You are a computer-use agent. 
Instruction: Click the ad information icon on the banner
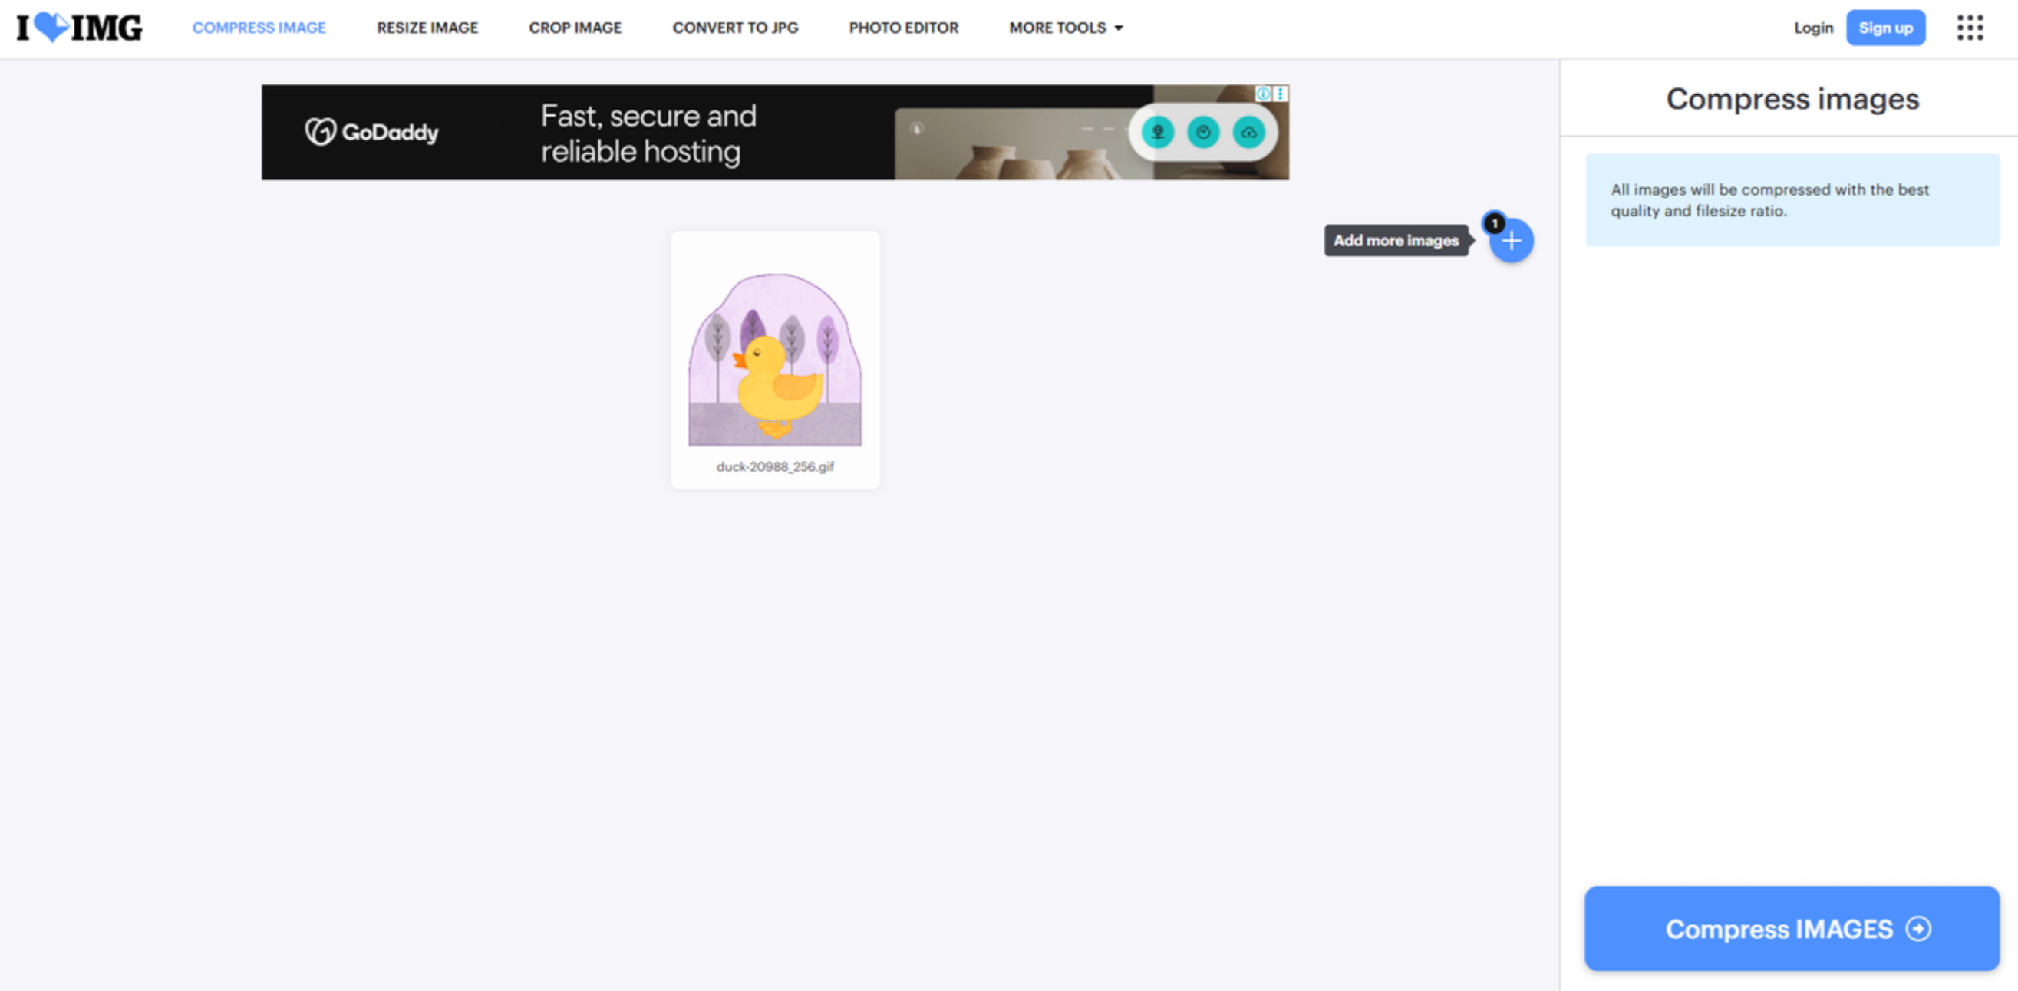1264,94
